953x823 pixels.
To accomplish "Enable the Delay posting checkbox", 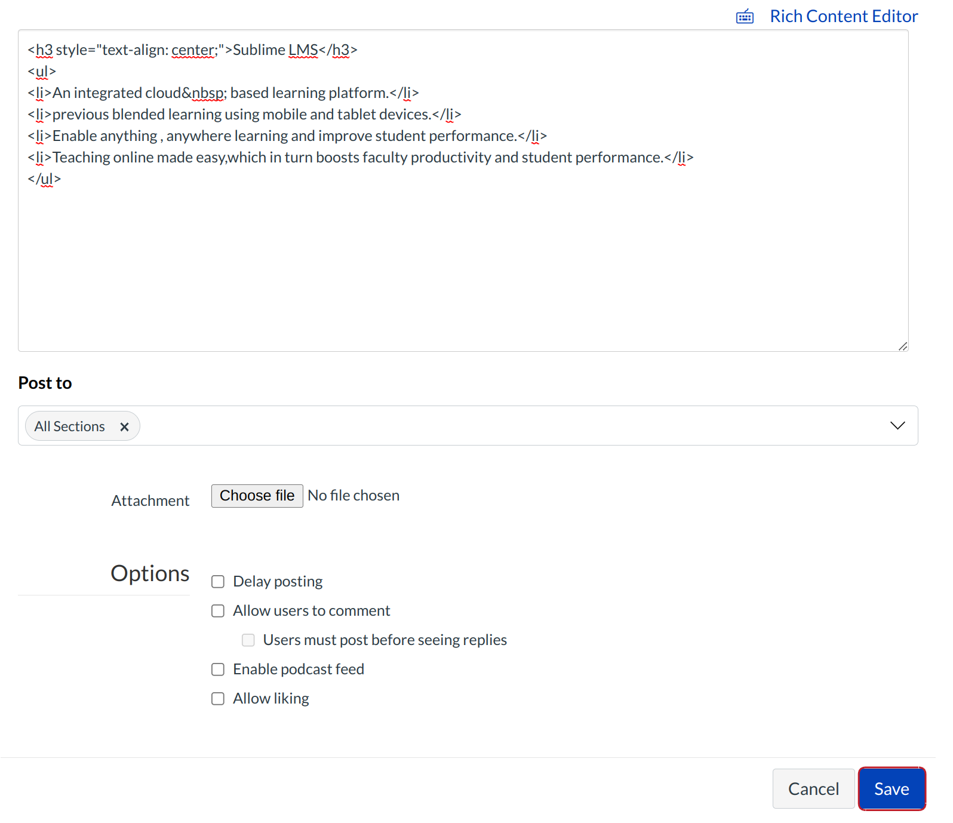I will click(x=218, y=582).
